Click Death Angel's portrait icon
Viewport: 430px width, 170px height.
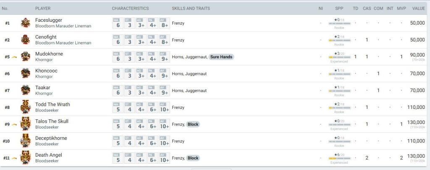coord(26,158)
